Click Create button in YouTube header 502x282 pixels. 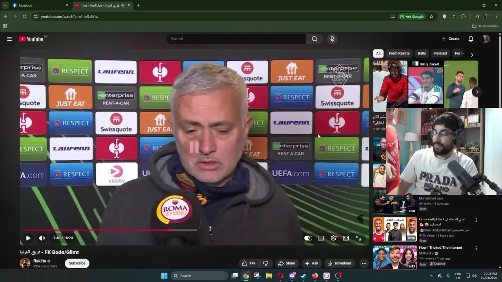coord(450,39)
